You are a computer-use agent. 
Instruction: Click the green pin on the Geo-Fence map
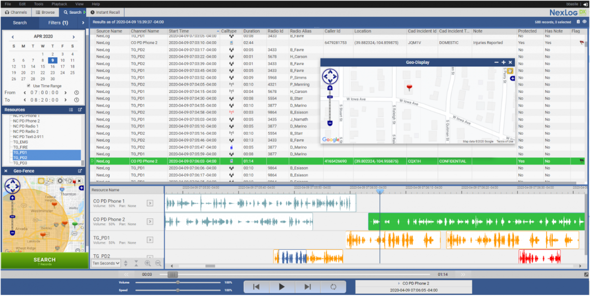pyautogui.click(x=75, y=225)
